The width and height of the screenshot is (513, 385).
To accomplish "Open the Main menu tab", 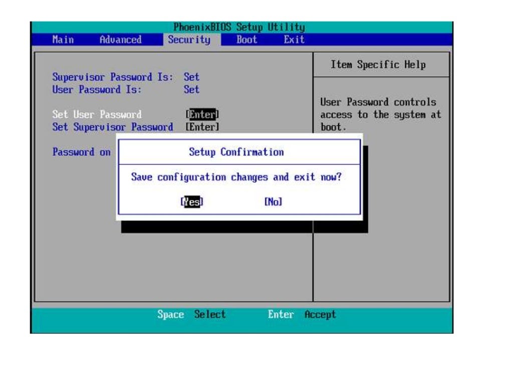I will 63,40.
